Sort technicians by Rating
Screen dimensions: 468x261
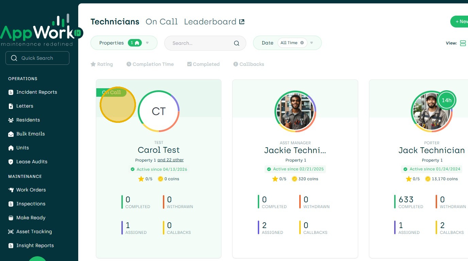102,64
